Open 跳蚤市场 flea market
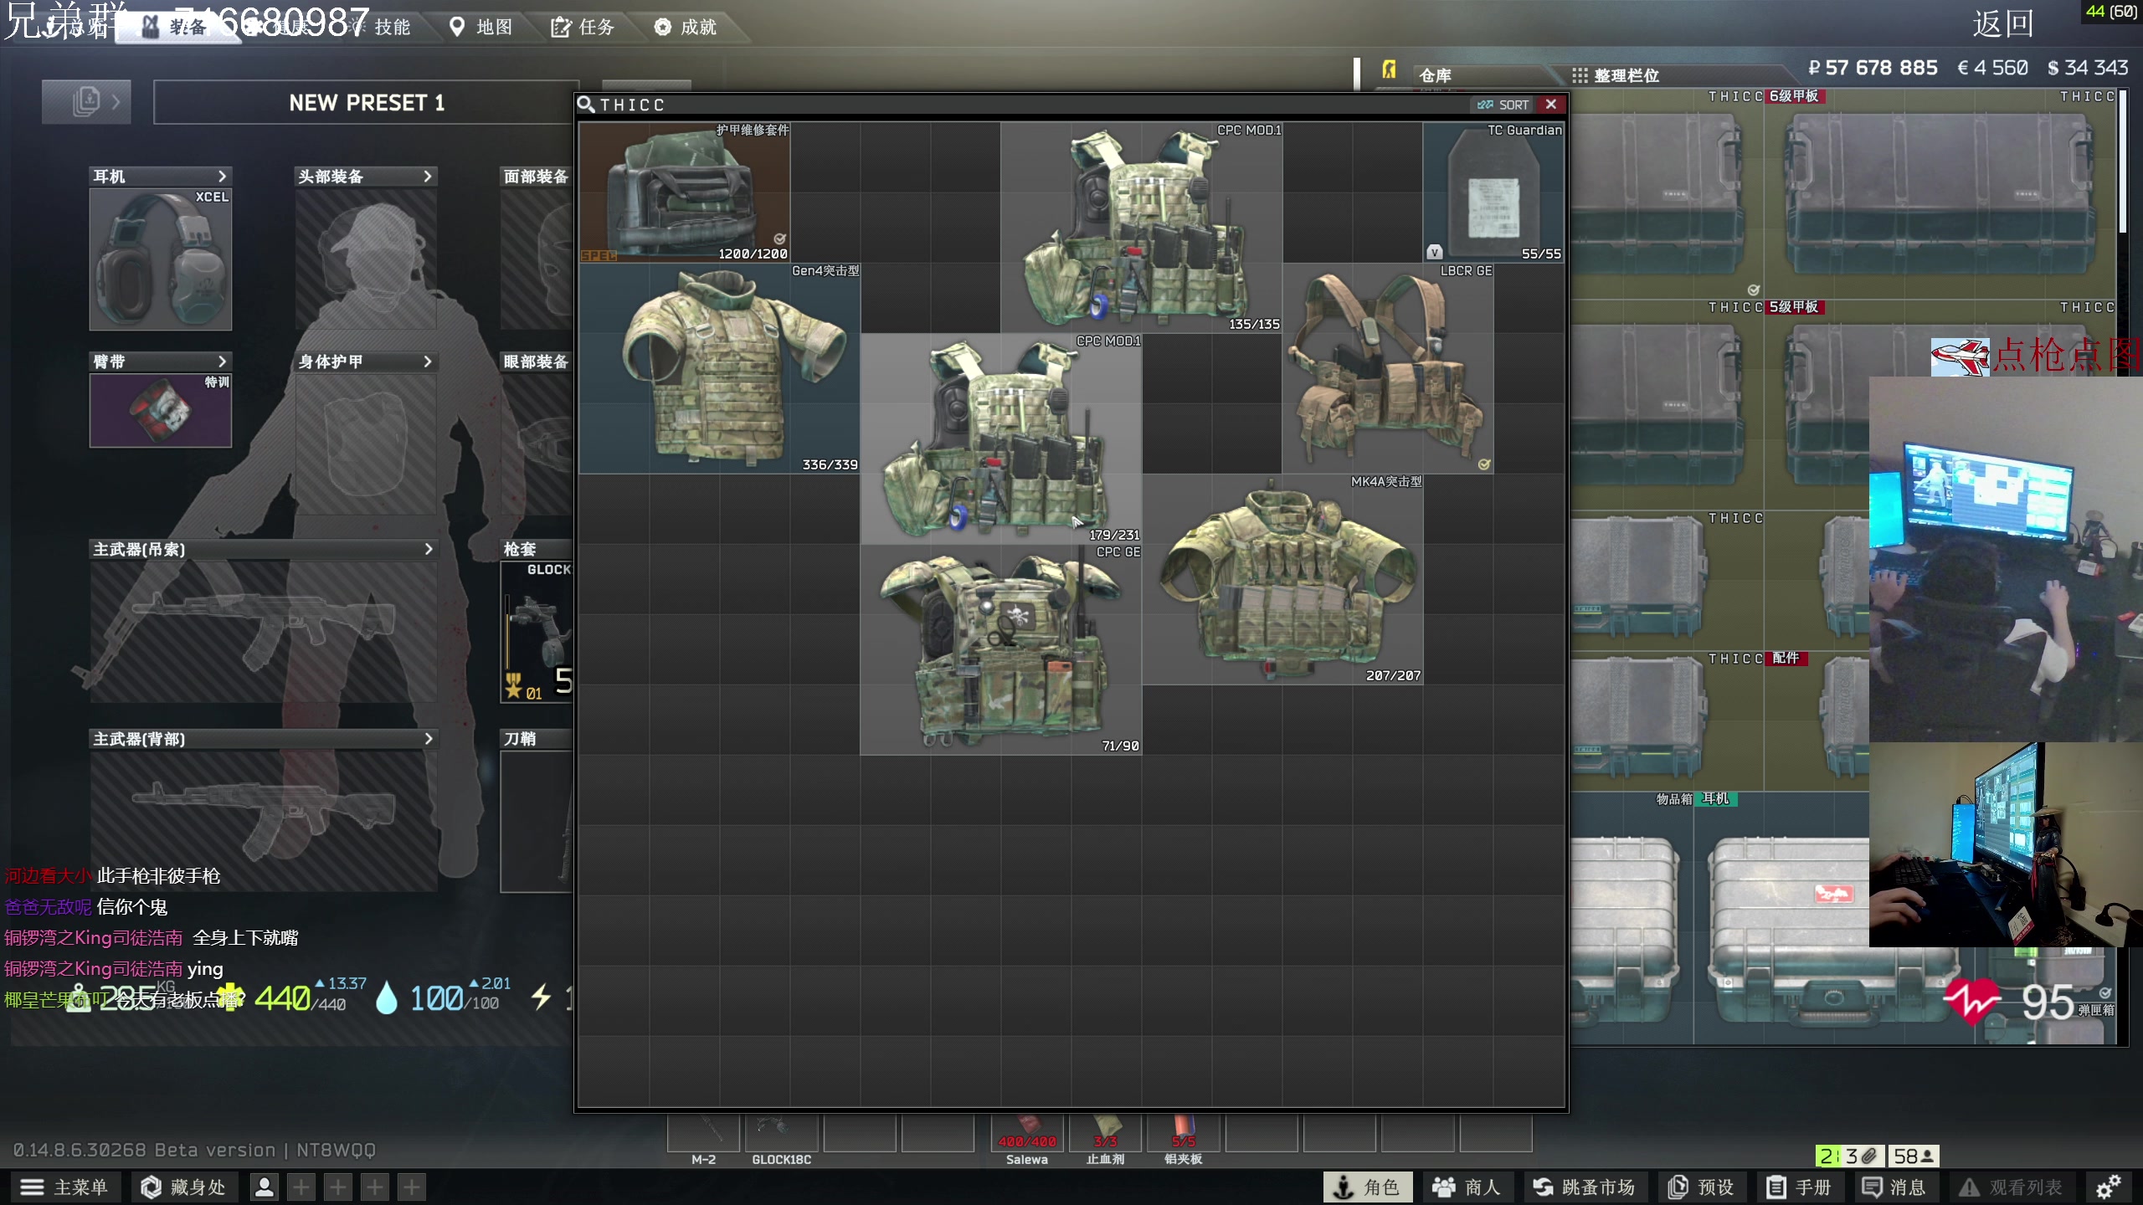2143x1205 pixels. [x=1585, y=1187]
